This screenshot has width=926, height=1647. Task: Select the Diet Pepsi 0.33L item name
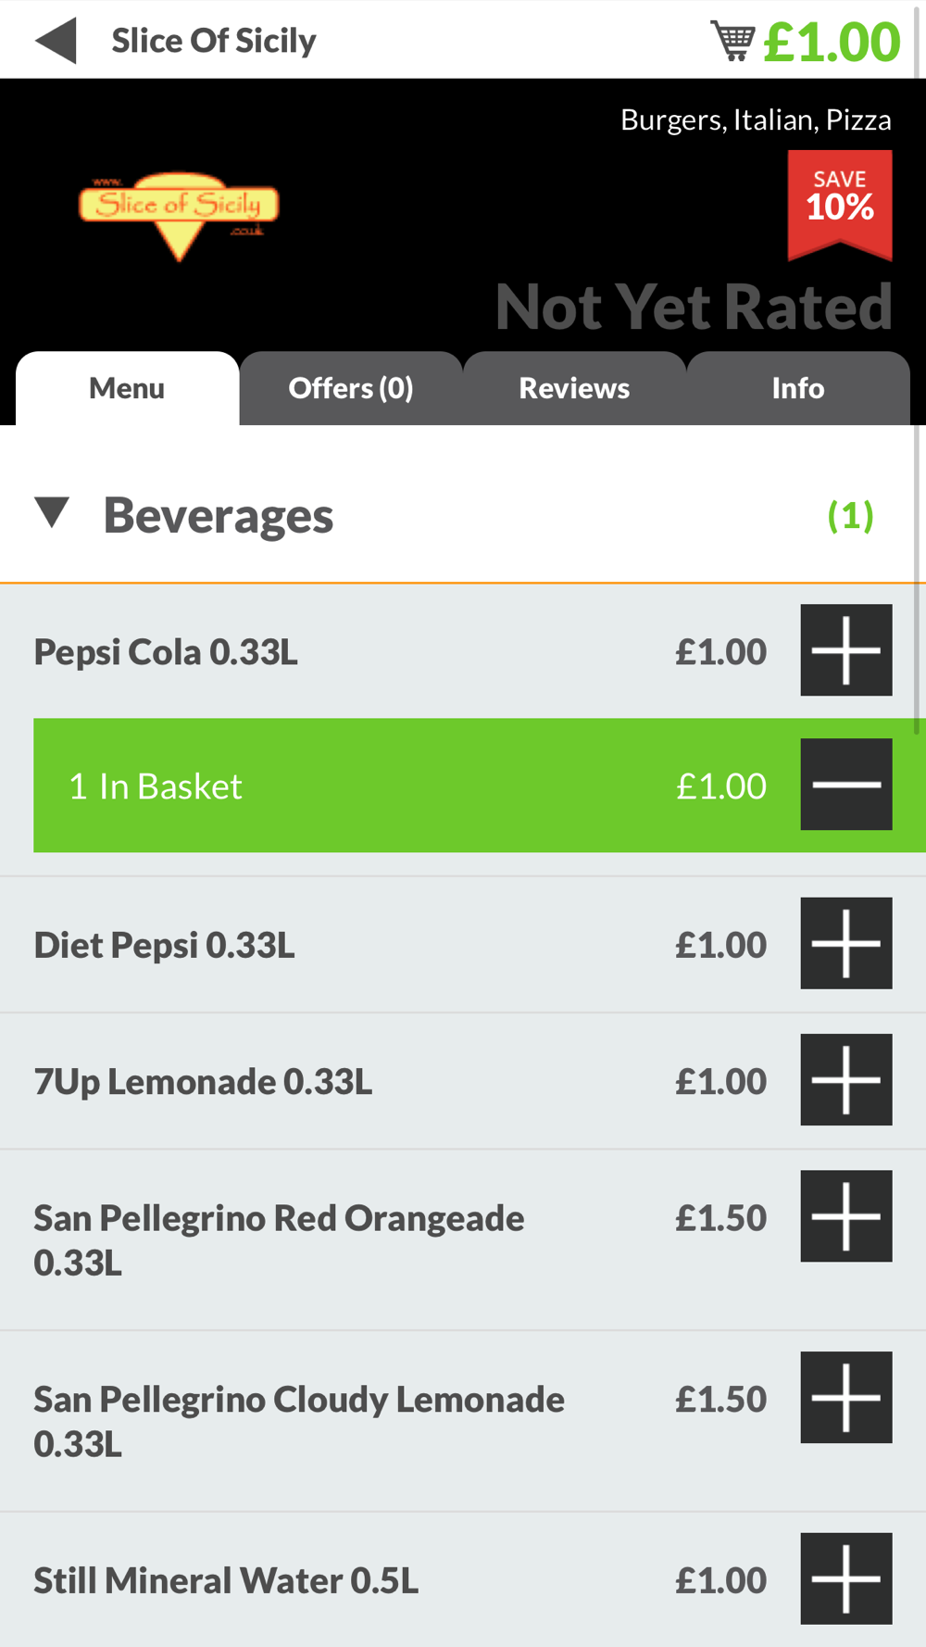[165, 945]
